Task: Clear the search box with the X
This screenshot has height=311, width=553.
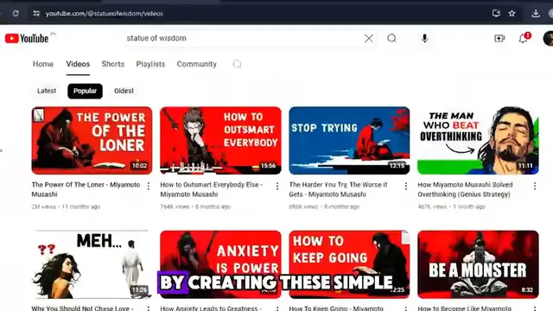Action: click(369, 38)
